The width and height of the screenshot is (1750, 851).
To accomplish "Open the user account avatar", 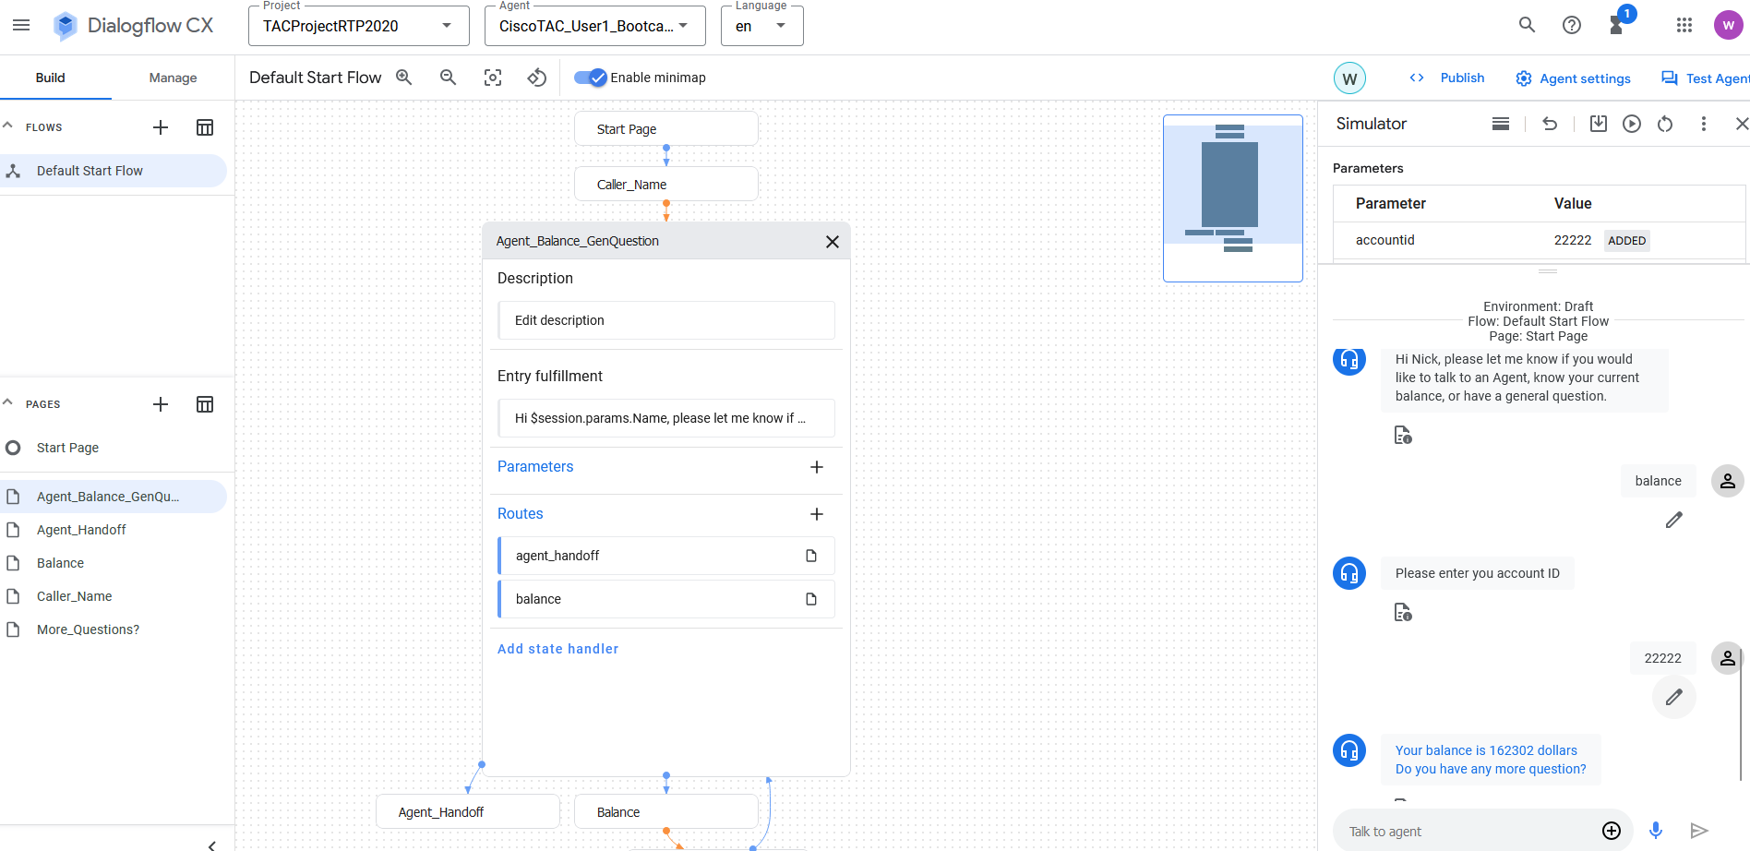I will point(1729,25).
